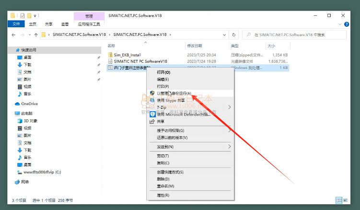The image size is (360, 210).
Task: Choose 编辑(E) in the context menu
Action: click(x=163, y=80)
